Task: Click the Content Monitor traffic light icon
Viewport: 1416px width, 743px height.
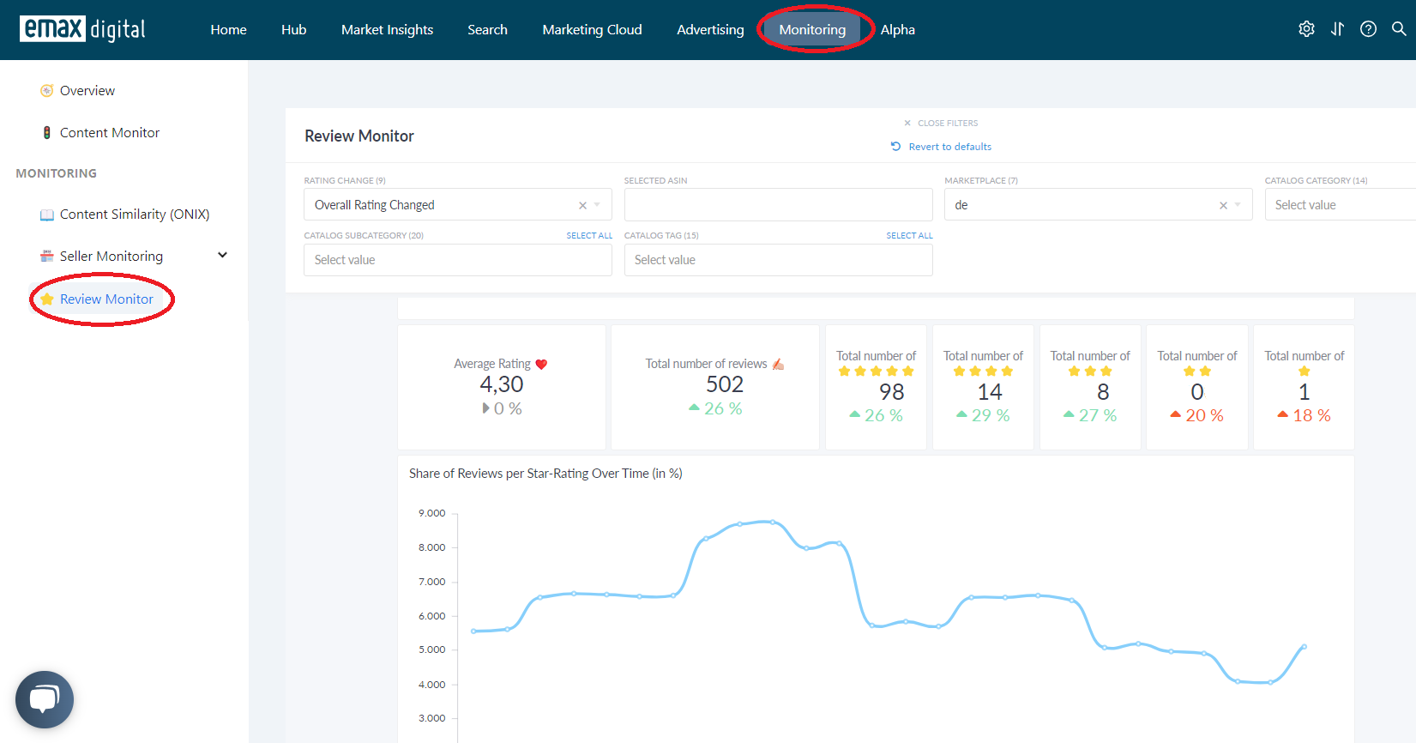Action: pyautogui.click(x=47, y=133)
